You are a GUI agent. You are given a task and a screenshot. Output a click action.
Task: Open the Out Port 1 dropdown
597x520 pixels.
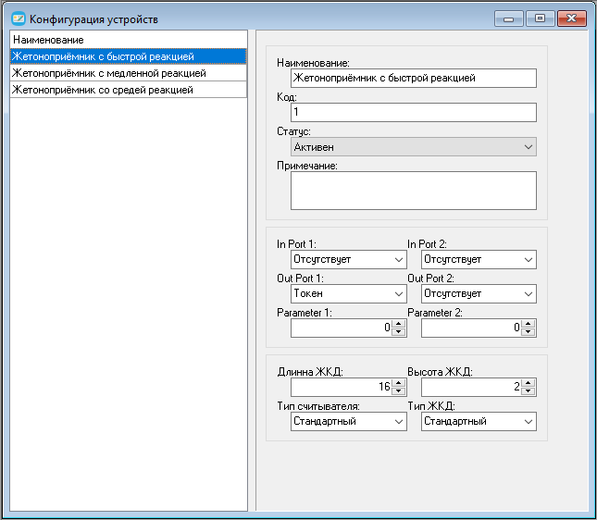(x=348, y=294)
